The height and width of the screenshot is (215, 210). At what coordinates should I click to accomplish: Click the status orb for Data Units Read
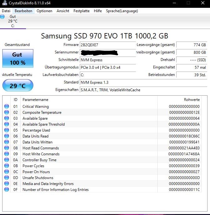coord(7,136)
